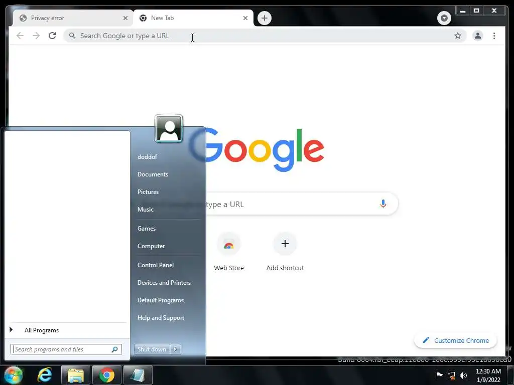Click the Google logo
514x385 pixels.
pos(256,149)
